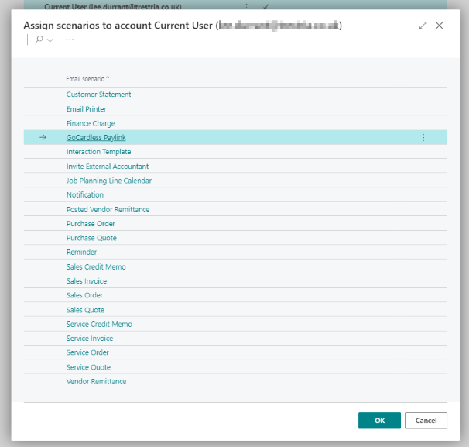Select the Customer Statement scenario
This screenshot has width=469, height=447.
click(x=98, y=95)
